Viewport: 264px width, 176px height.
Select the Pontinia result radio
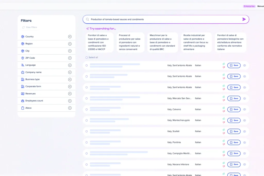[87, 143]
